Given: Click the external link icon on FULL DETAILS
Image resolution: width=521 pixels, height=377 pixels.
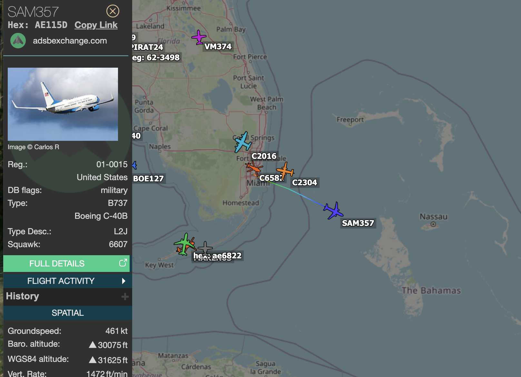Looking at the screenshot, I should click(x=123, y=263).
